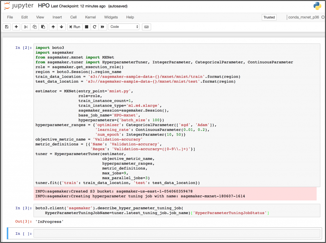Click the conda_mxnet_p36 kernel name
This screenshot has width=326, height=243.
303,17
